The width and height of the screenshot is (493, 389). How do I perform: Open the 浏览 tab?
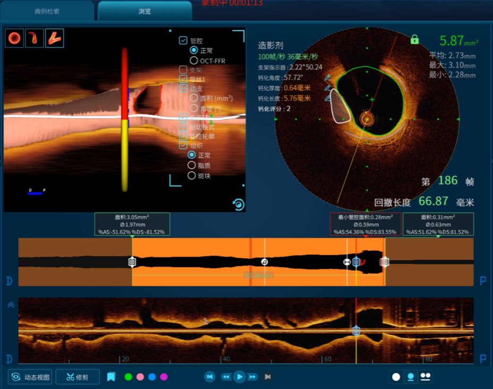pyautogui.click(x=144, y=11)
